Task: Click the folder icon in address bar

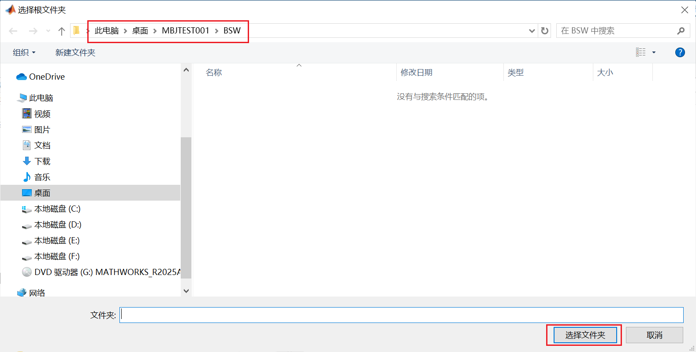Action: click(77, 30)
